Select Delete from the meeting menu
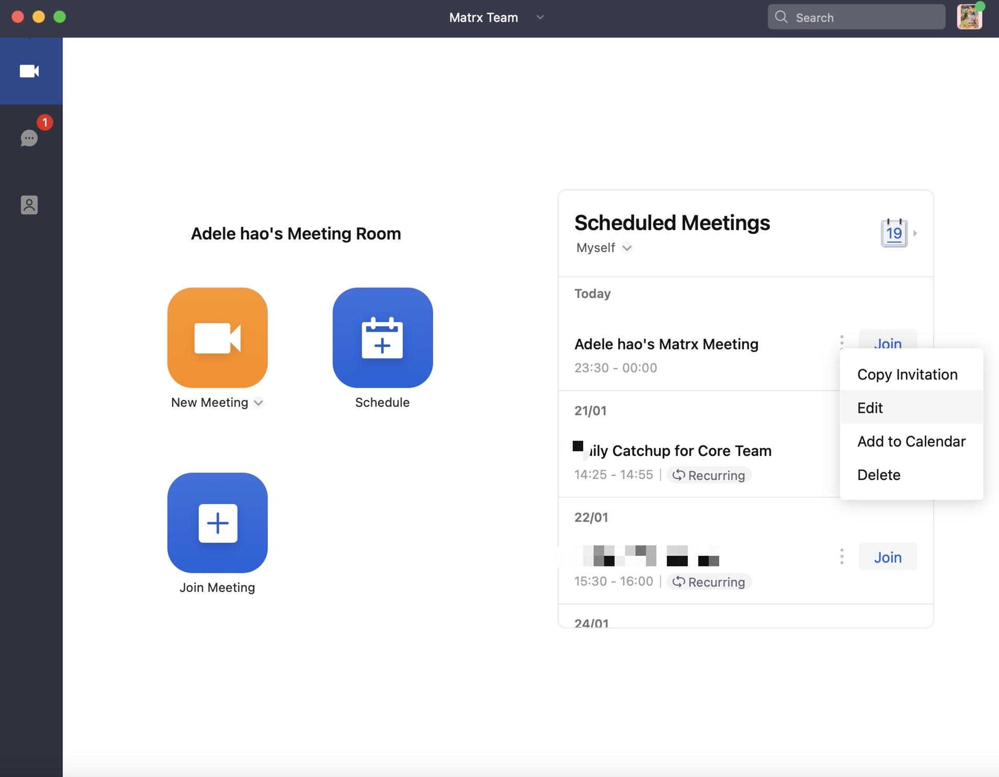This screenshot has height=777, width=999. point(879,475)
